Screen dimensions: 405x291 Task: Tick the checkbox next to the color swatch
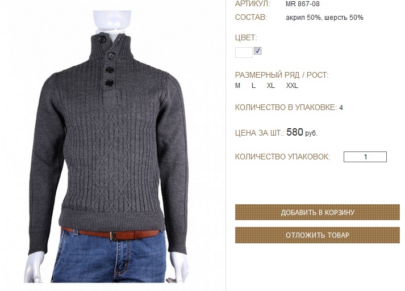point(257,51)
